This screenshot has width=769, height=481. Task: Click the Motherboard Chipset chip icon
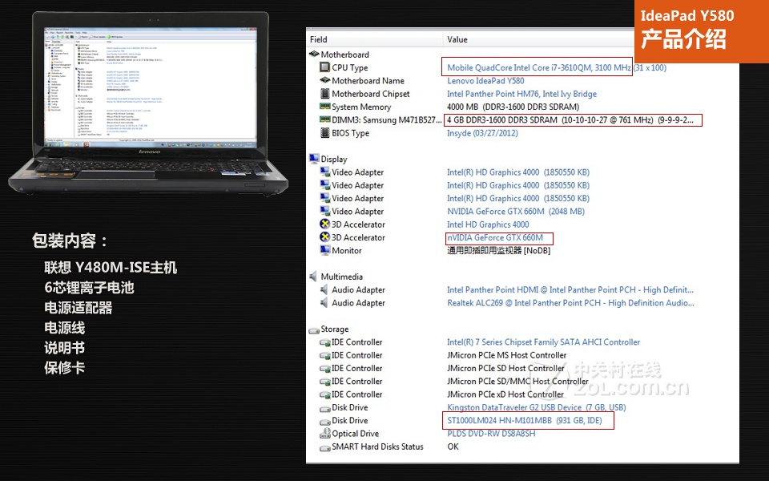point(324,94)
